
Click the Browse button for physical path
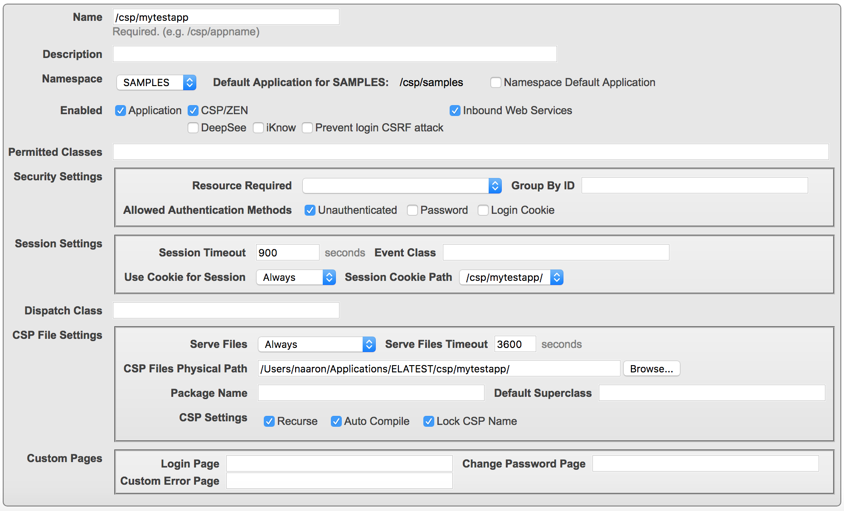pyautogui.click(x=651, y=369)
